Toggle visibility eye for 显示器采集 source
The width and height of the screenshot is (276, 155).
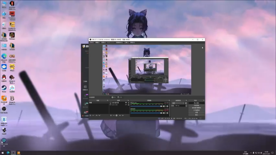click(x=126, y=103)
